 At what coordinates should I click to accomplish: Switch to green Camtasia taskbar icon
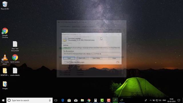102,100
